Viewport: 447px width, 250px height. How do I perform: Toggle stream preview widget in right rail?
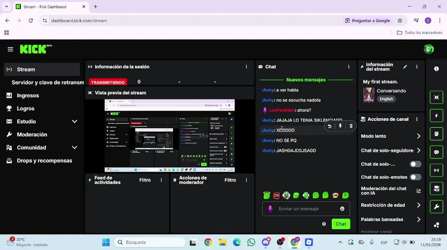[x=436, y=98]
